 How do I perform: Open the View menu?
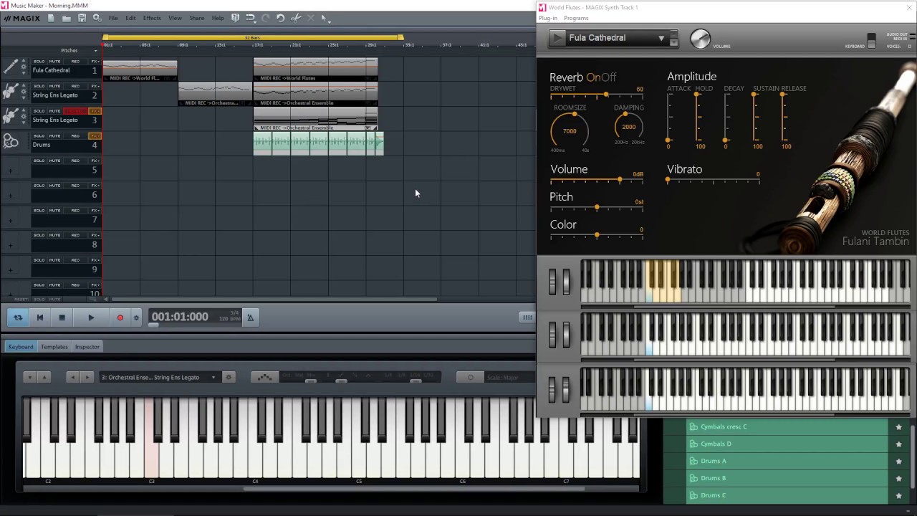coord(175,18)
